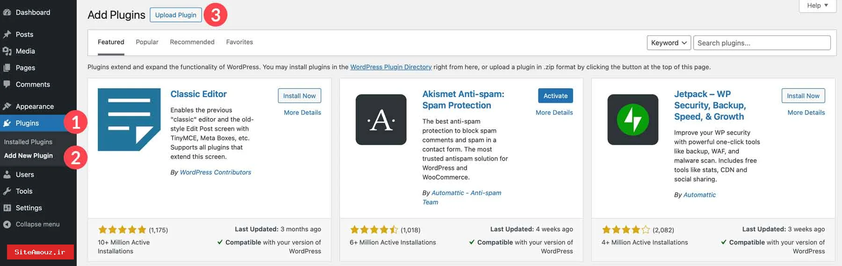Switch to the Popular tab
This screenshot has width=842, height=266.
point(147,42)
